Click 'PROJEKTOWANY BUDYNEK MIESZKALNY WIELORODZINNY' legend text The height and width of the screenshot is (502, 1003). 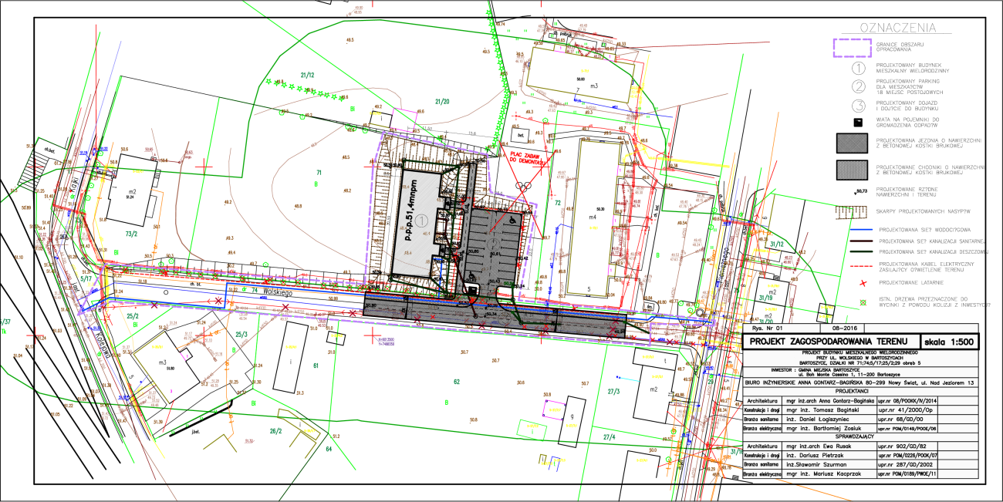913,67
